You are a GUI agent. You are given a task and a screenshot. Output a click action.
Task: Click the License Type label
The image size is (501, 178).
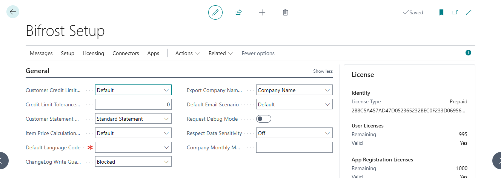coord(366,101)
